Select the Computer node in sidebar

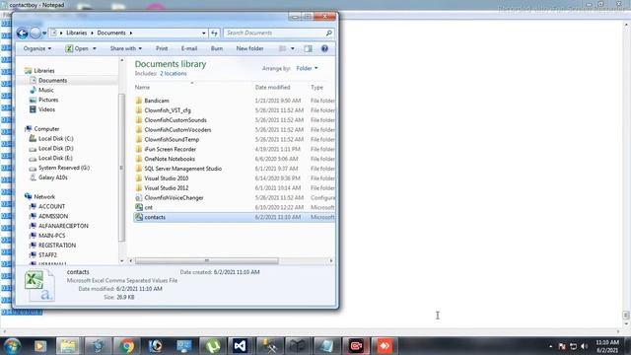pos(46,129)
